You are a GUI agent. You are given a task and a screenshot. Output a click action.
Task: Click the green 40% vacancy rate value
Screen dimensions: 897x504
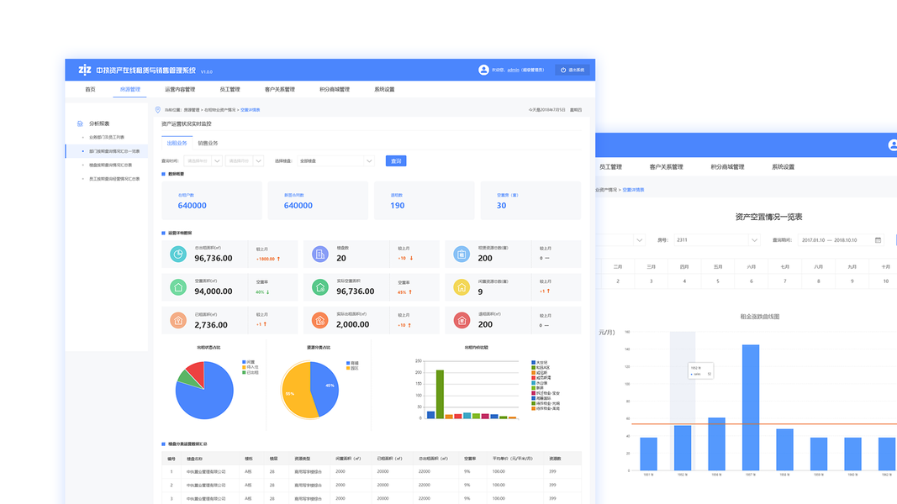pyautogui.click(x=261, y=292)
